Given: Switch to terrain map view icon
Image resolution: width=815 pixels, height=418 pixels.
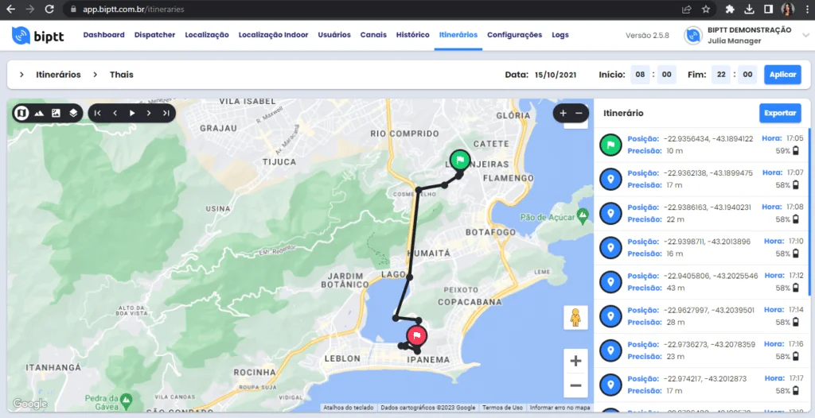Looking at the screenshot, I should click(x=39, y=113).
